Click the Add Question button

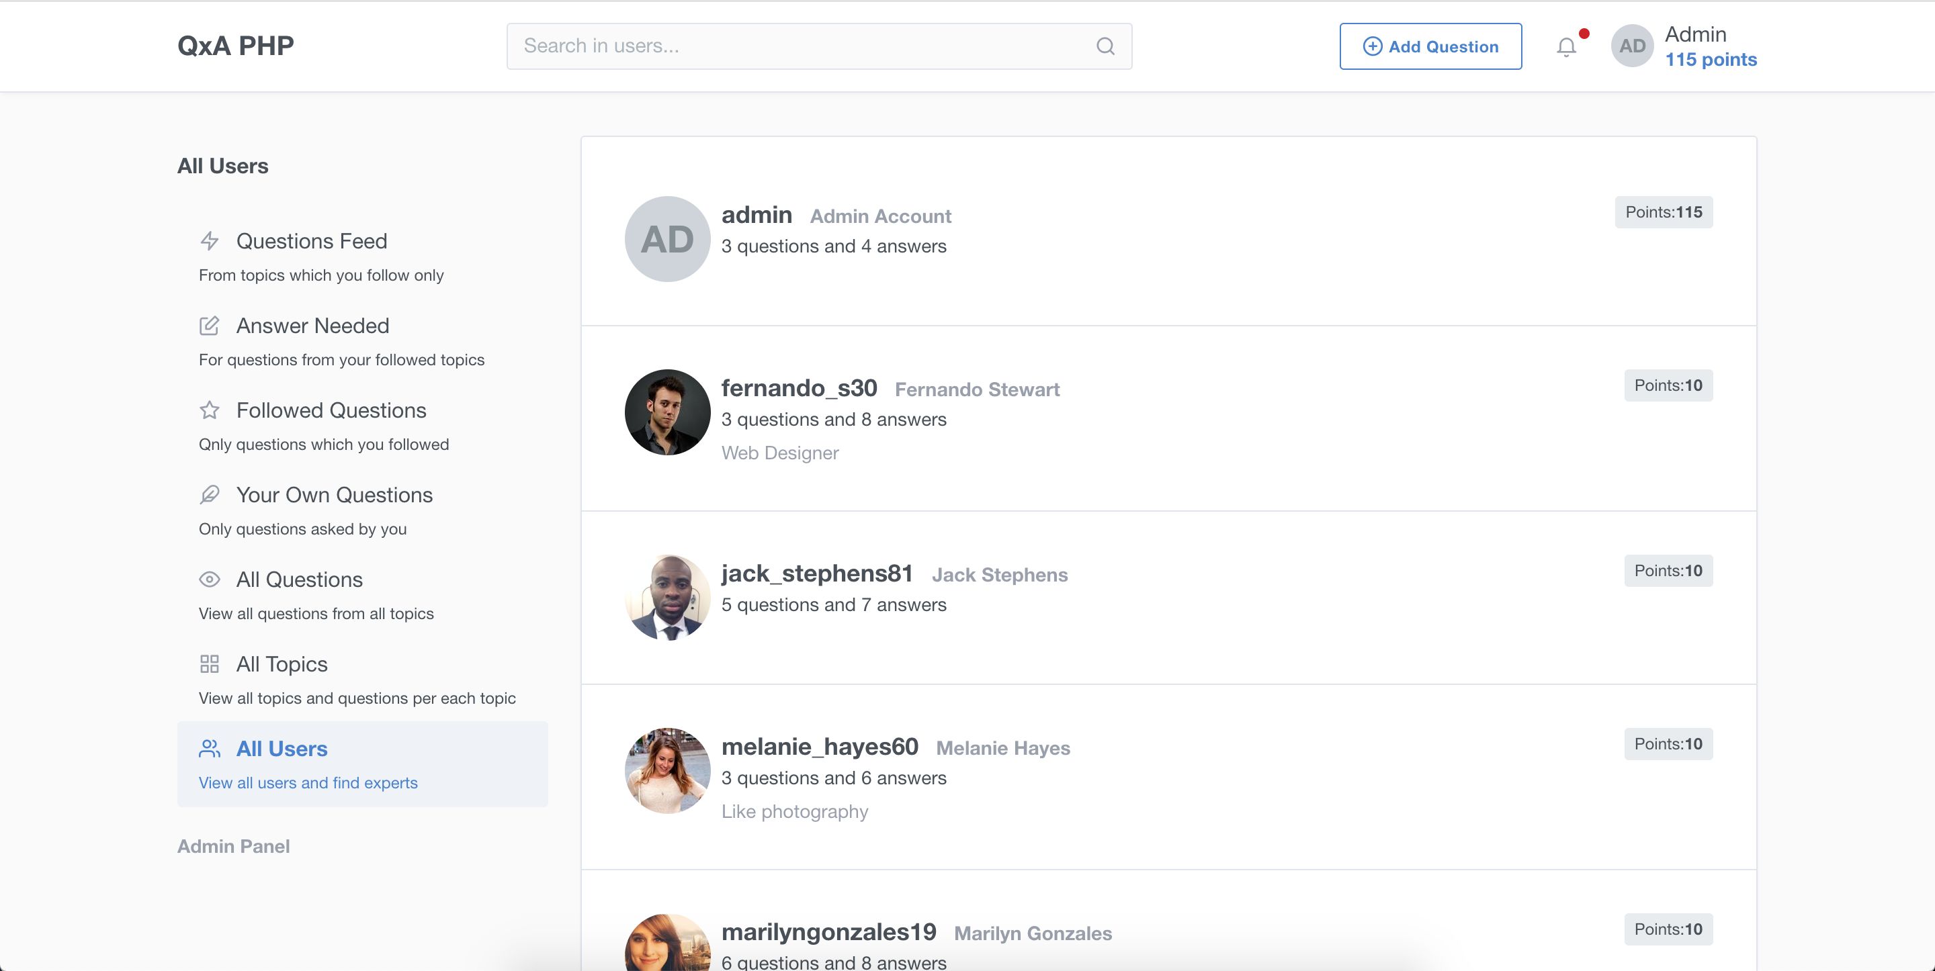point(1430,46)
